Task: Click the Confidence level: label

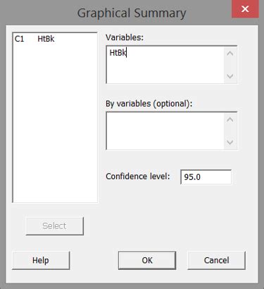Action: coord(138,176)
